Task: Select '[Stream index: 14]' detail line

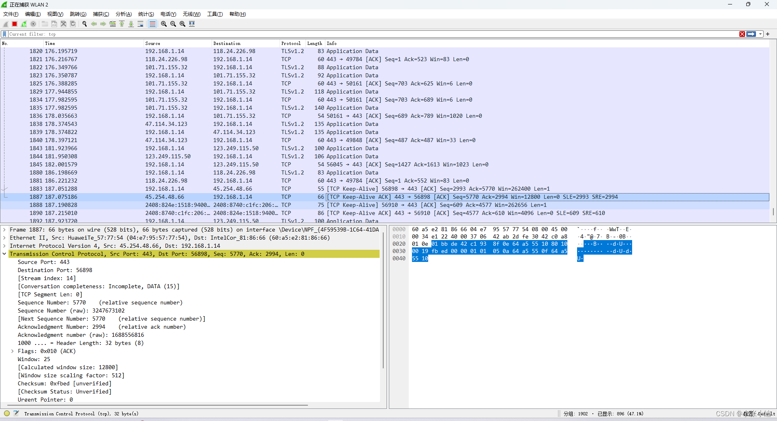Action: [x=47, y=279]
